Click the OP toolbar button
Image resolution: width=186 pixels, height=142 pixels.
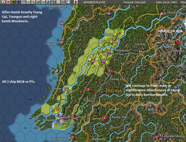pyautogui.click(x=58, y=2)
